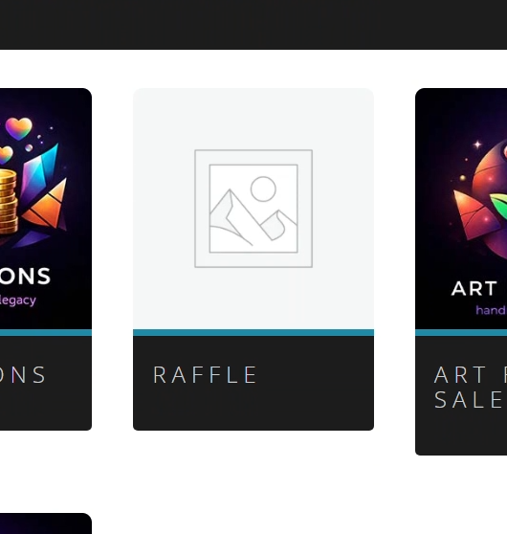The width and height of the screenshot is (507, 534).
Task: Click the purple 'legacy' caption in Donations image
Action: point(18,300)
